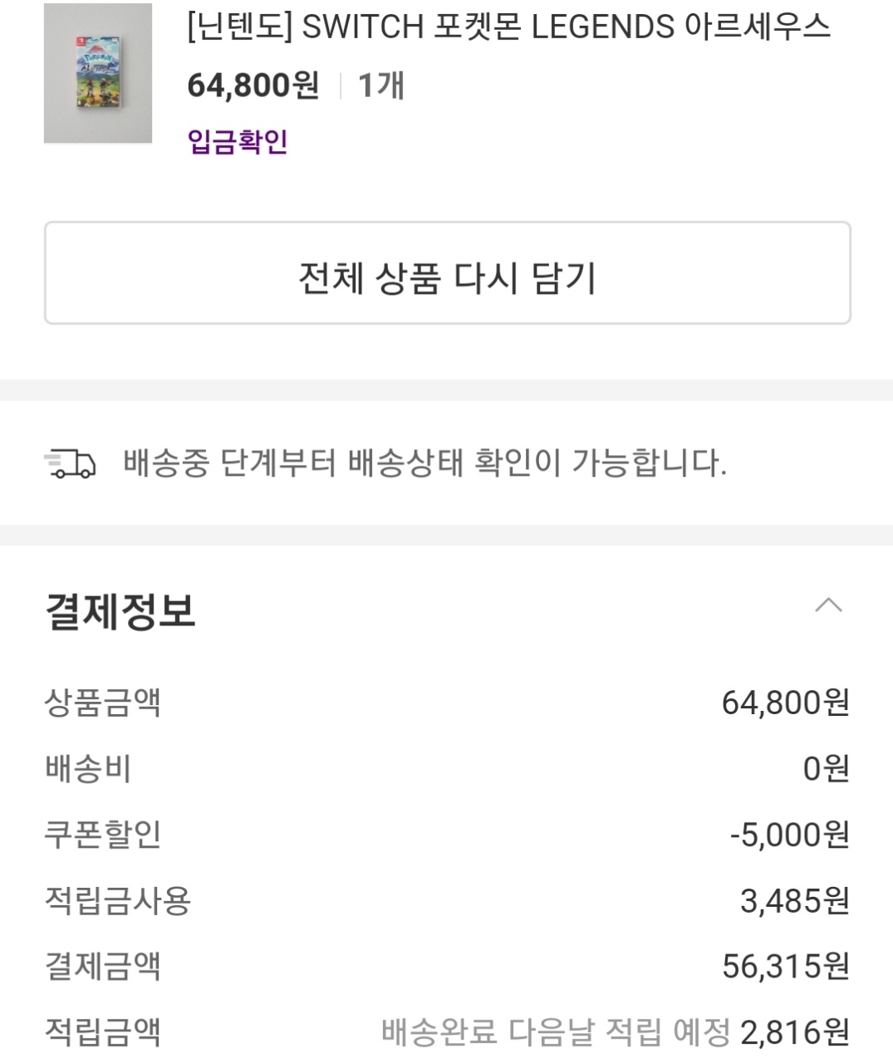The image size is (893, 1063).
Task: Tap the delivery truck icon
Action: pyautogui.click(x=71, y=463)
